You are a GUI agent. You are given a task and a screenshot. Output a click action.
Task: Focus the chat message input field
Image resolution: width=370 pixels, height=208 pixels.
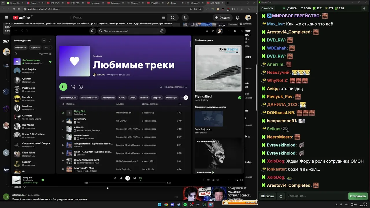click(316, 196)
